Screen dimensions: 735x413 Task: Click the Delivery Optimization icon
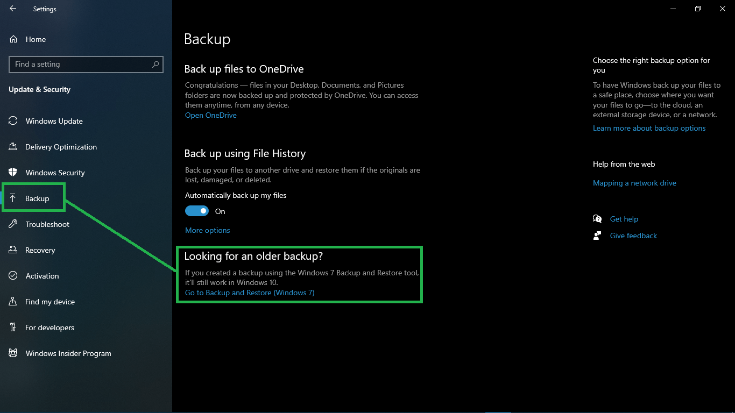click(13, 146)
